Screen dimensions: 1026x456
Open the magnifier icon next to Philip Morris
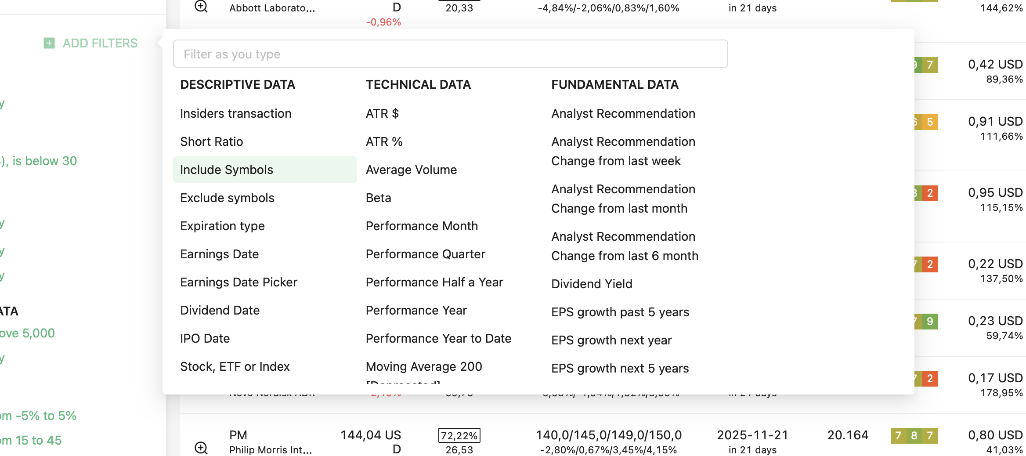coord(201,448)
